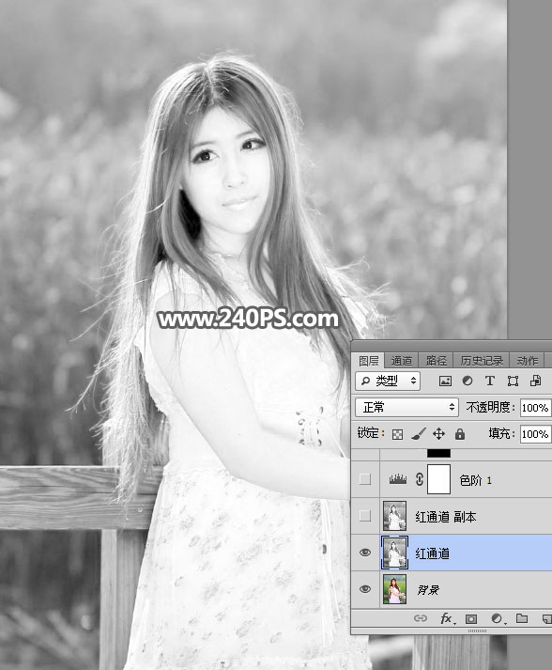
Task: Toggle lock all padlock icon
Action: (459, 434)
